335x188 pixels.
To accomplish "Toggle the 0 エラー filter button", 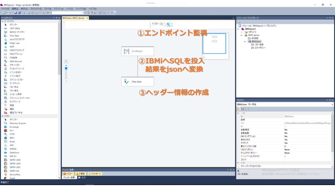I will pos(68,174).
